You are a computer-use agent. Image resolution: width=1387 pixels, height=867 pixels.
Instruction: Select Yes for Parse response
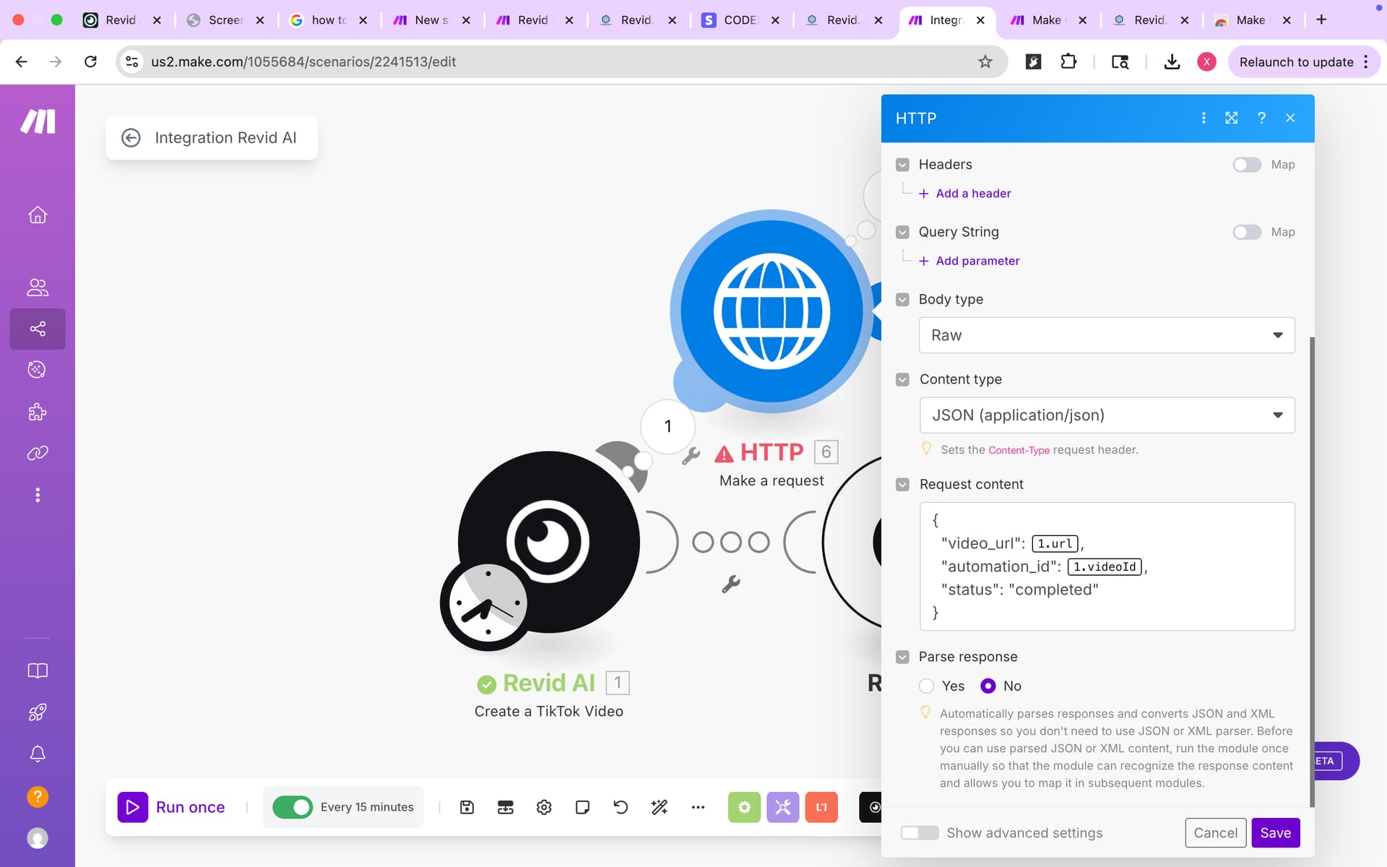[927, 686]
